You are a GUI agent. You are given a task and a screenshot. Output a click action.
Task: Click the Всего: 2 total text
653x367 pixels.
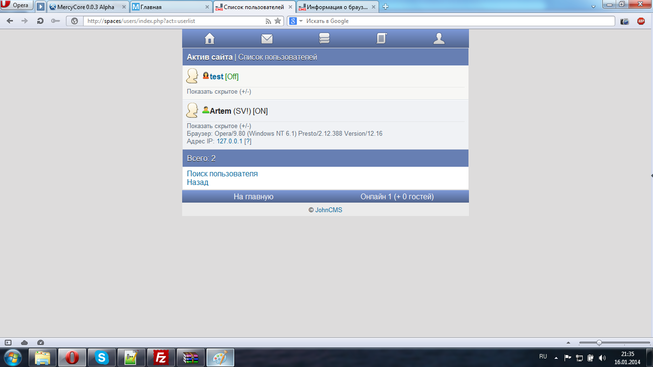[201, 158]
